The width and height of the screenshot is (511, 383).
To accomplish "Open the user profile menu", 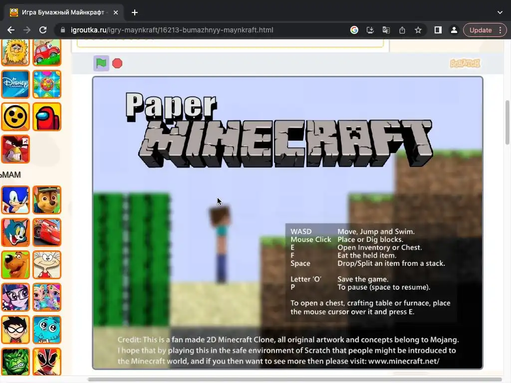I will pyautogui.click(x=454, y=30).
